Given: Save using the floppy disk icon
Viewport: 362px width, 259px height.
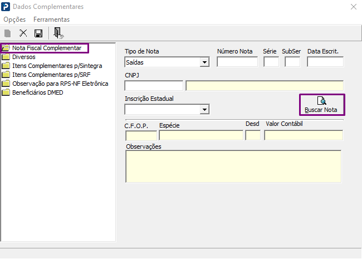Looking at the screenshot, I should [x=38, y=34].
